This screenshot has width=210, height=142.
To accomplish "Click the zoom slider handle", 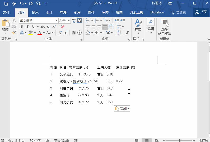I will pos(180,140).
